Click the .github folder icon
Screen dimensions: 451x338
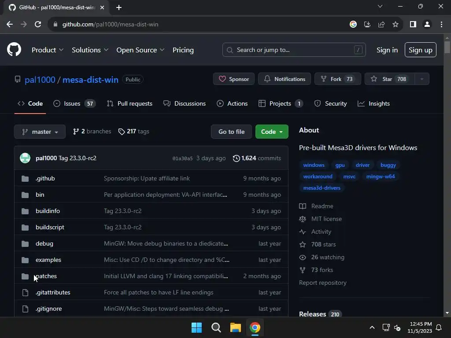click(x=25, y=179)
